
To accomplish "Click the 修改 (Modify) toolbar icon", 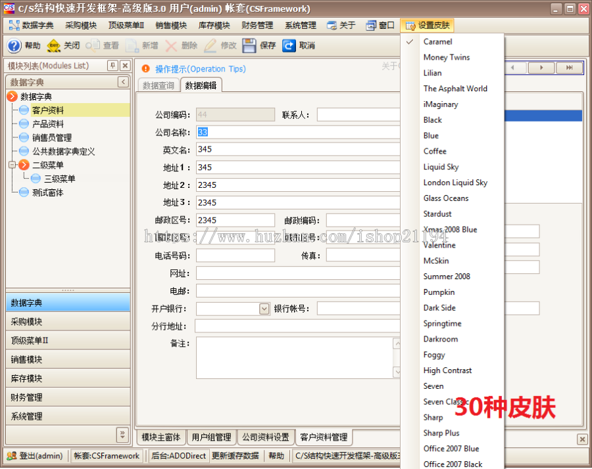I will (x=210, y=46).
